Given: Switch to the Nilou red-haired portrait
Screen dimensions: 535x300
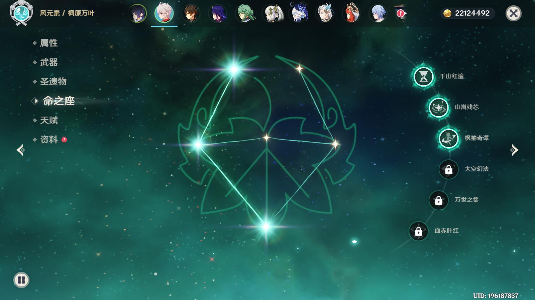Looking at the screenshot, I should (x=351, y=13).
